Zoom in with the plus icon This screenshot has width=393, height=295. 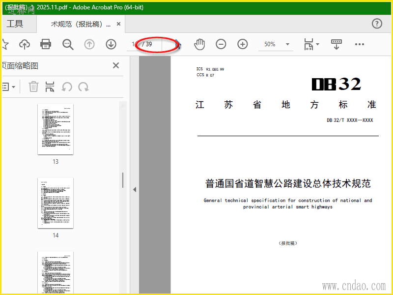click(242, 44)
